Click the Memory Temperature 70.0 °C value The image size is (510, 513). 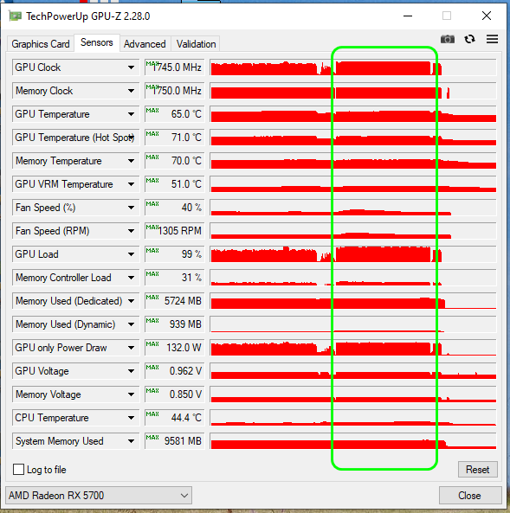click(175, 161)
